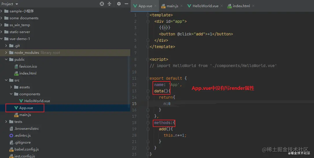The width and height of the screenshot is (314, 158).
Task: Fold the methods block at line 18
Action: pos(148,123)
